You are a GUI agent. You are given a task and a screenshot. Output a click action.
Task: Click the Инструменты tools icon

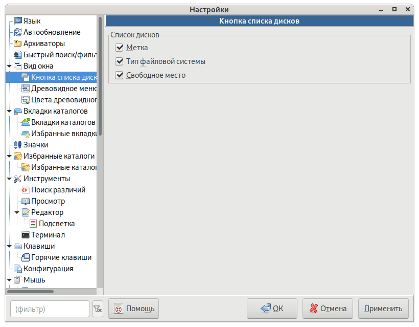coord(17,179)
